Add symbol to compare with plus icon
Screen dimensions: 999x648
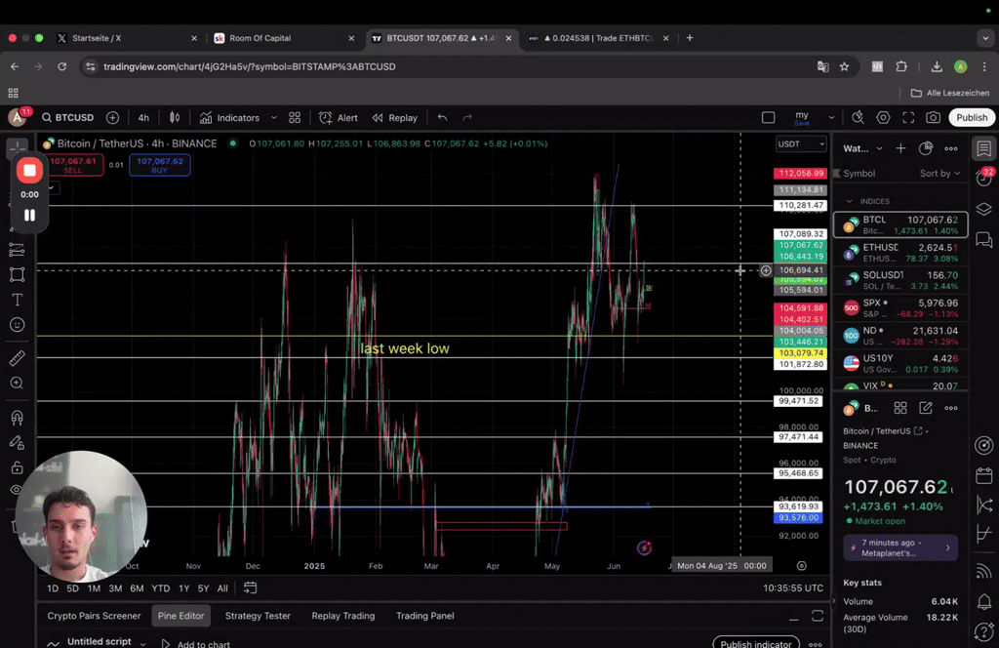[113, 118]
